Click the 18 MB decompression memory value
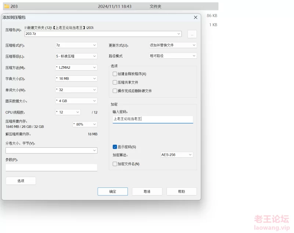The height and width of the screenshot is (233, 294). click(x=93, y=134)
